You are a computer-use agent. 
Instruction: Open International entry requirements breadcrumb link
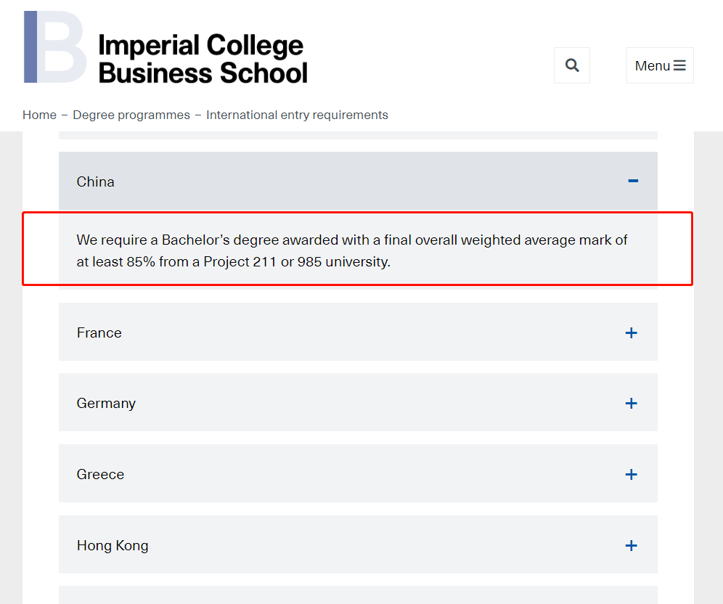[297, 115]
